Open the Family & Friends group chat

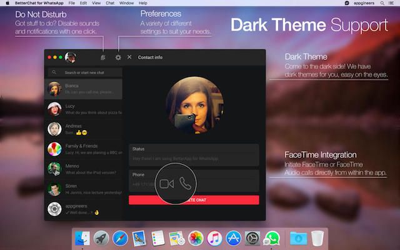83,149
